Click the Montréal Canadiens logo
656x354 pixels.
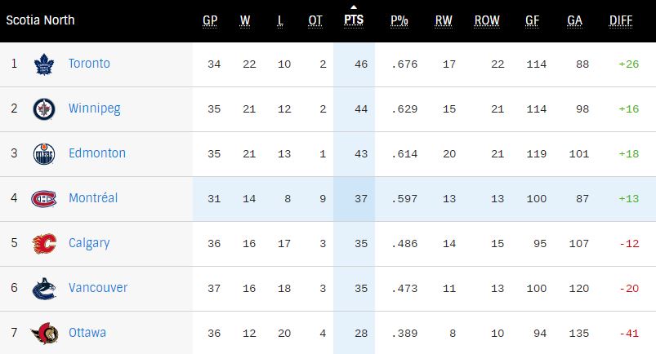click(43, 198)
